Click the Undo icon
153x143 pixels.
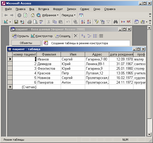(68, 22)
